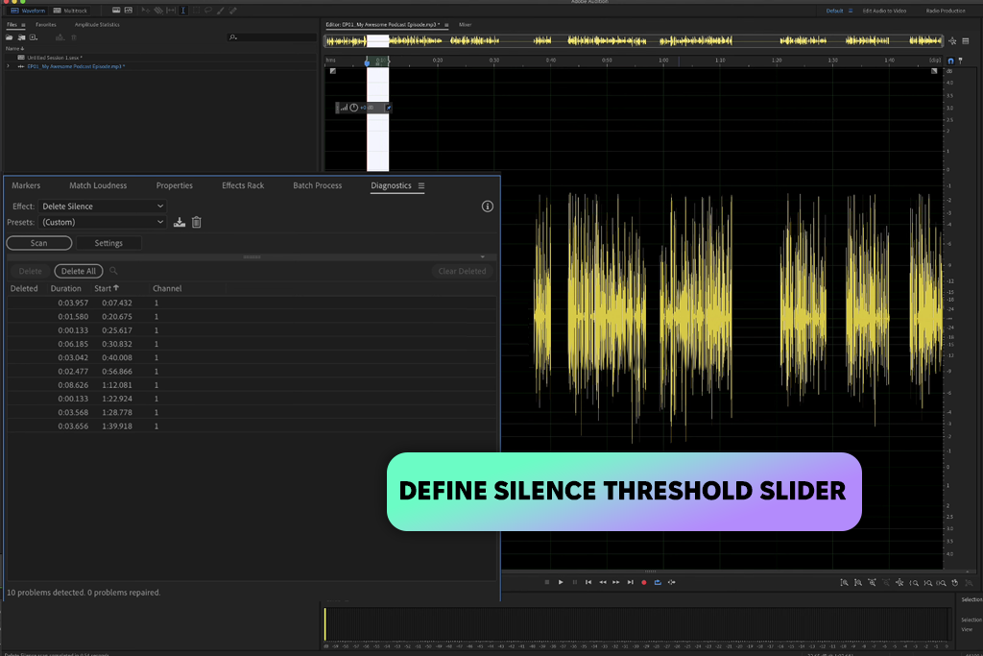Select the Razor tool
The height and width of the screenshot is (656, 983).
(x=158, y=11)
